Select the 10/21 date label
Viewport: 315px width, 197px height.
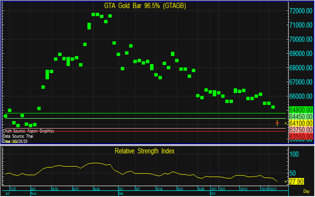pyautogui.click(x=273, y=189)
